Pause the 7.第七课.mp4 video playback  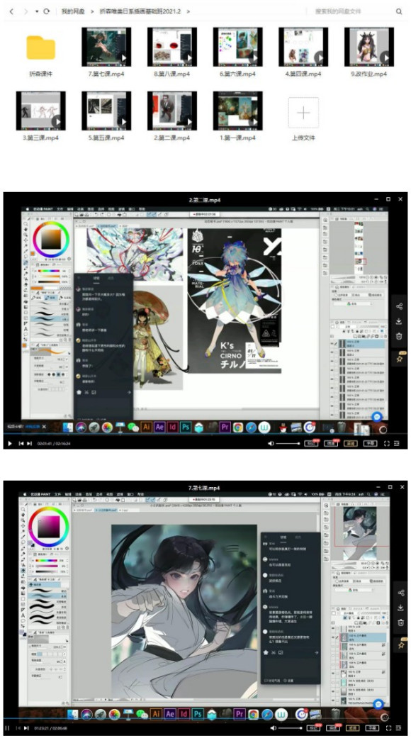7,728
